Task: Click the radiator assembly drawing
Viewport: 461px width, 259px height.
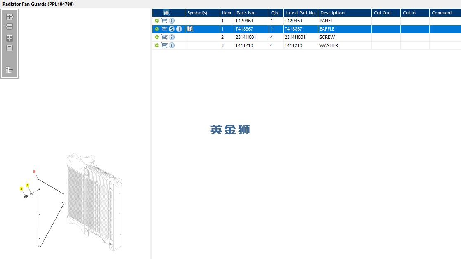Action: point(95,202)
